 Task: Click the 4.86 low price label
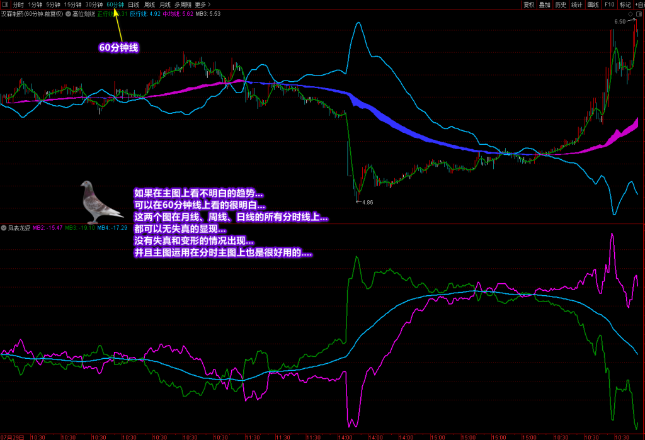pyautogui.click(x=367, y=202)
